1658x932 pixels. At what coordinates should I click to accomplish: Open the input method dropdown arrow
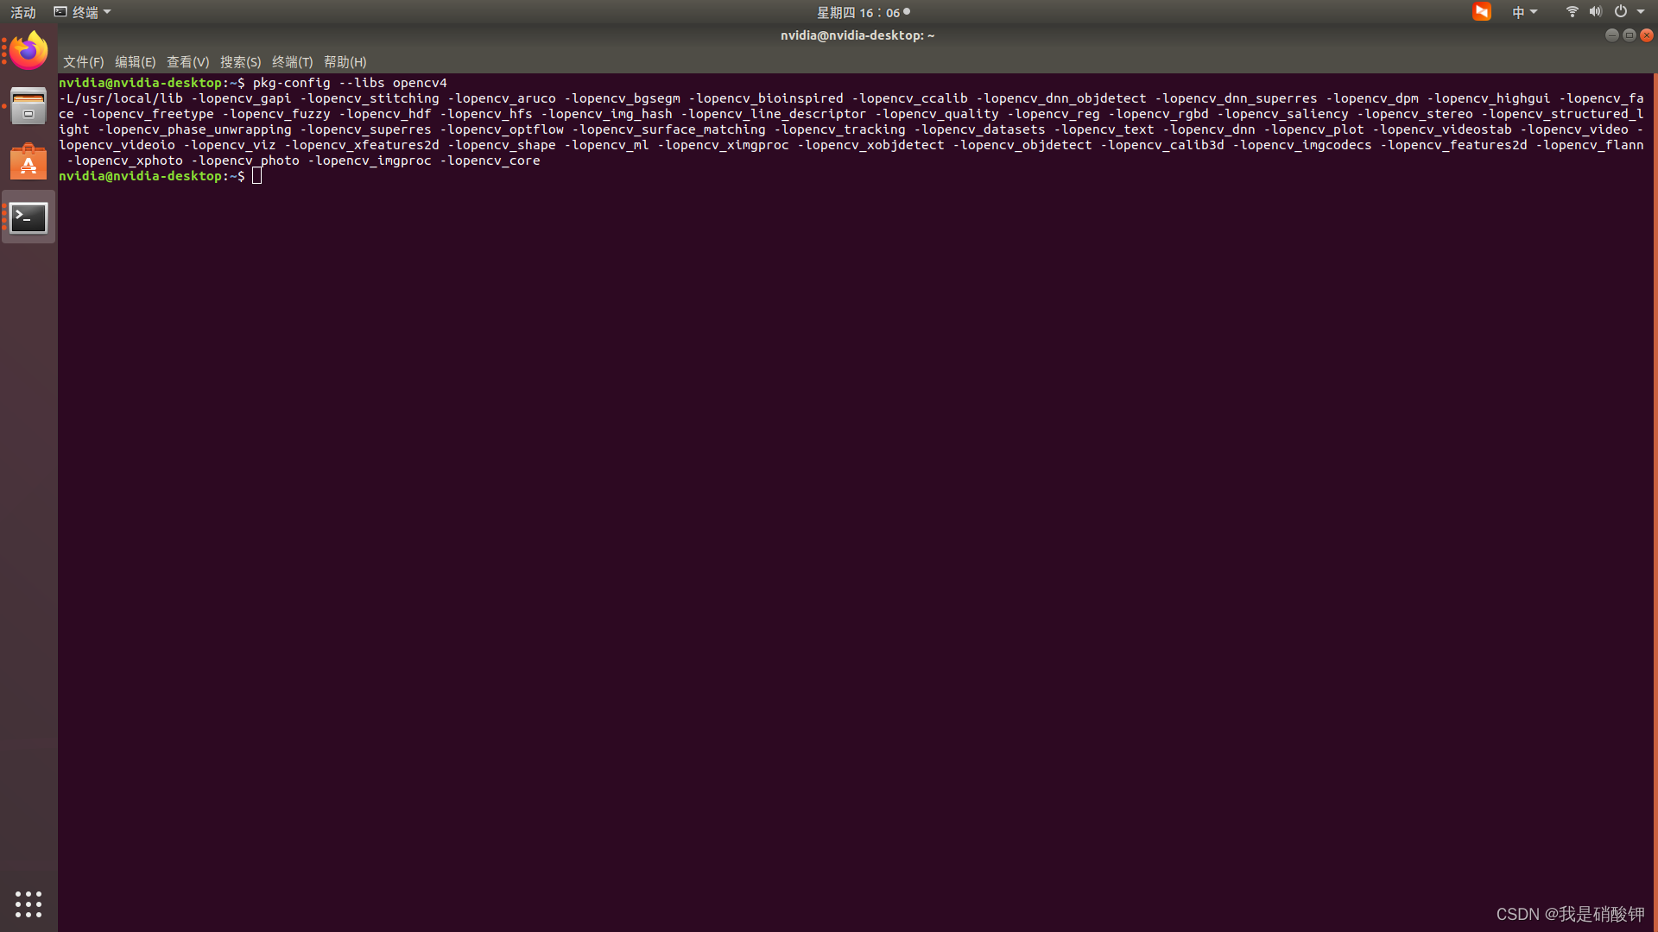[x=1533, y=11]
